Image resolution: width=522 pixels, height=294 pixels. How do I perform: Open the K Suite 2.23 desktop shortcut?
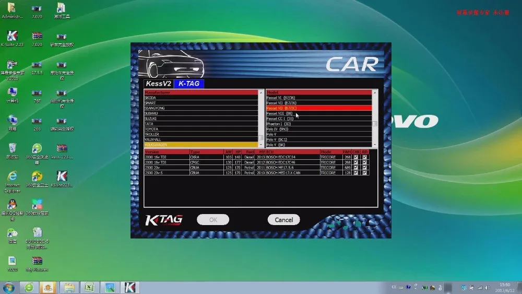point(13,38)
